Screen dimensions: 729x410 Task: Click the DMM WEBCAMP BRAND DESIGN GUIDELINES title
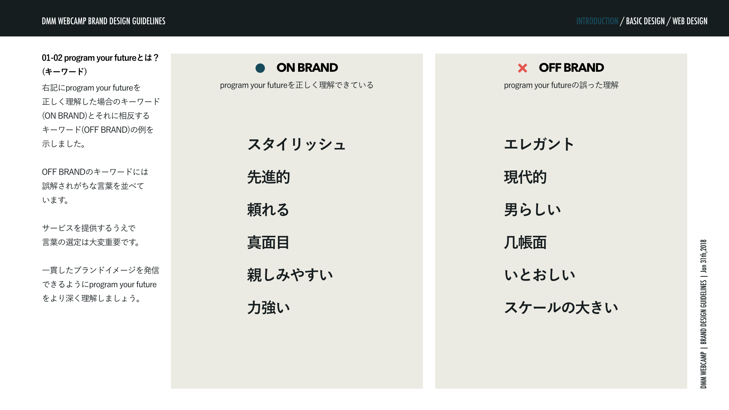(x=104, y=21)
